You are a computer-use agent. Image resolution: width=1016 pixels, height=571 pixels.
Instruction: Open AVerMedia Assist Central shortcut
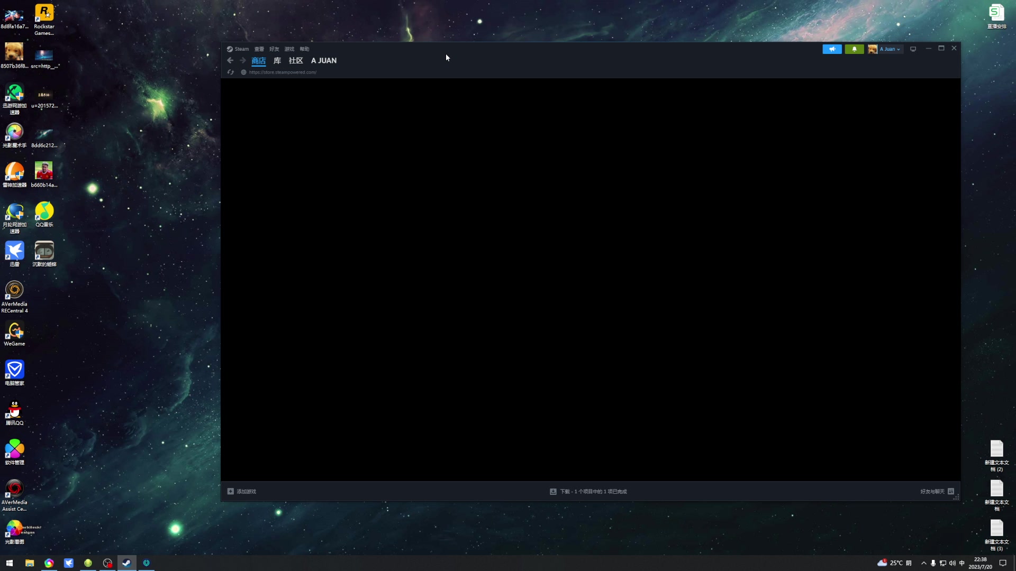pos(14,495)
